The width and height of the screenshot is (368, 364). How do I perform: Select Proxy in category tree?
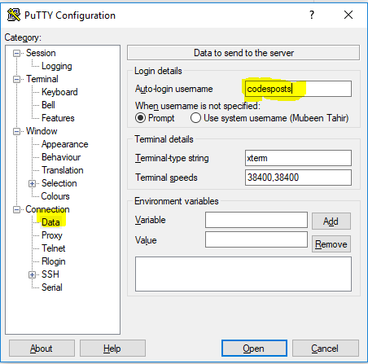click(x=52, y=235)
